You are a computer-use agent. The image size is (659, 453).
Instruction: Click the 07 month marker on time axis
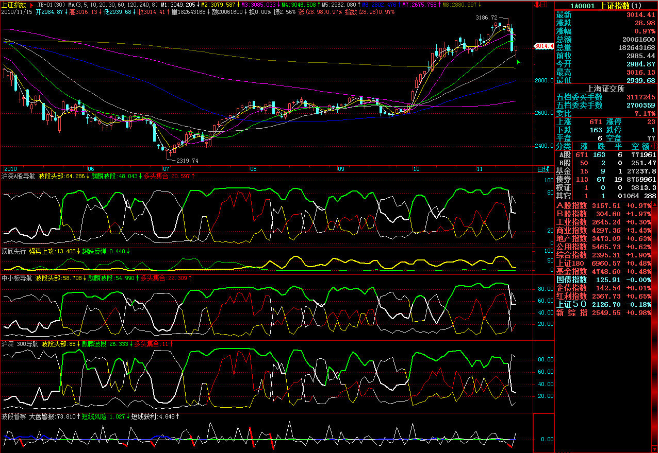(167, 169)
